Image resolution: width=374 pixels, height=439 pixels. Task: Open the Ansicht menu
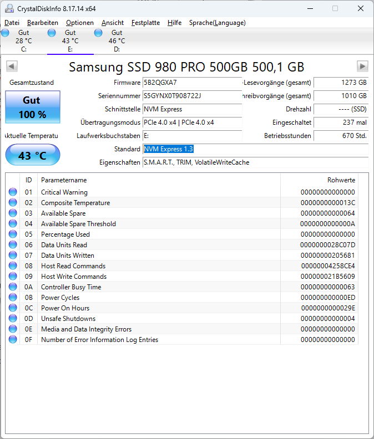(x=113, y=23)
